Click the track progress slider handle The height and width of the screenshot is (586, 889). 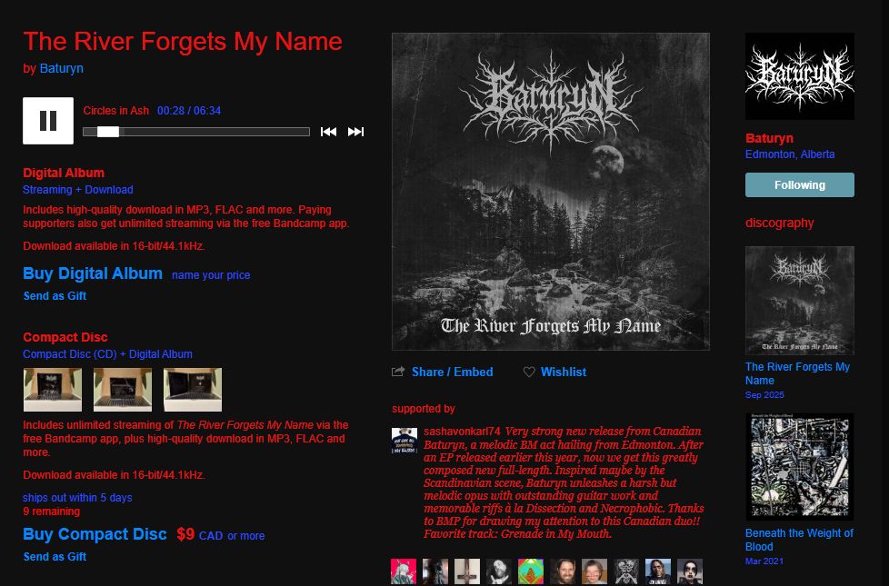[x=108, y=132]
